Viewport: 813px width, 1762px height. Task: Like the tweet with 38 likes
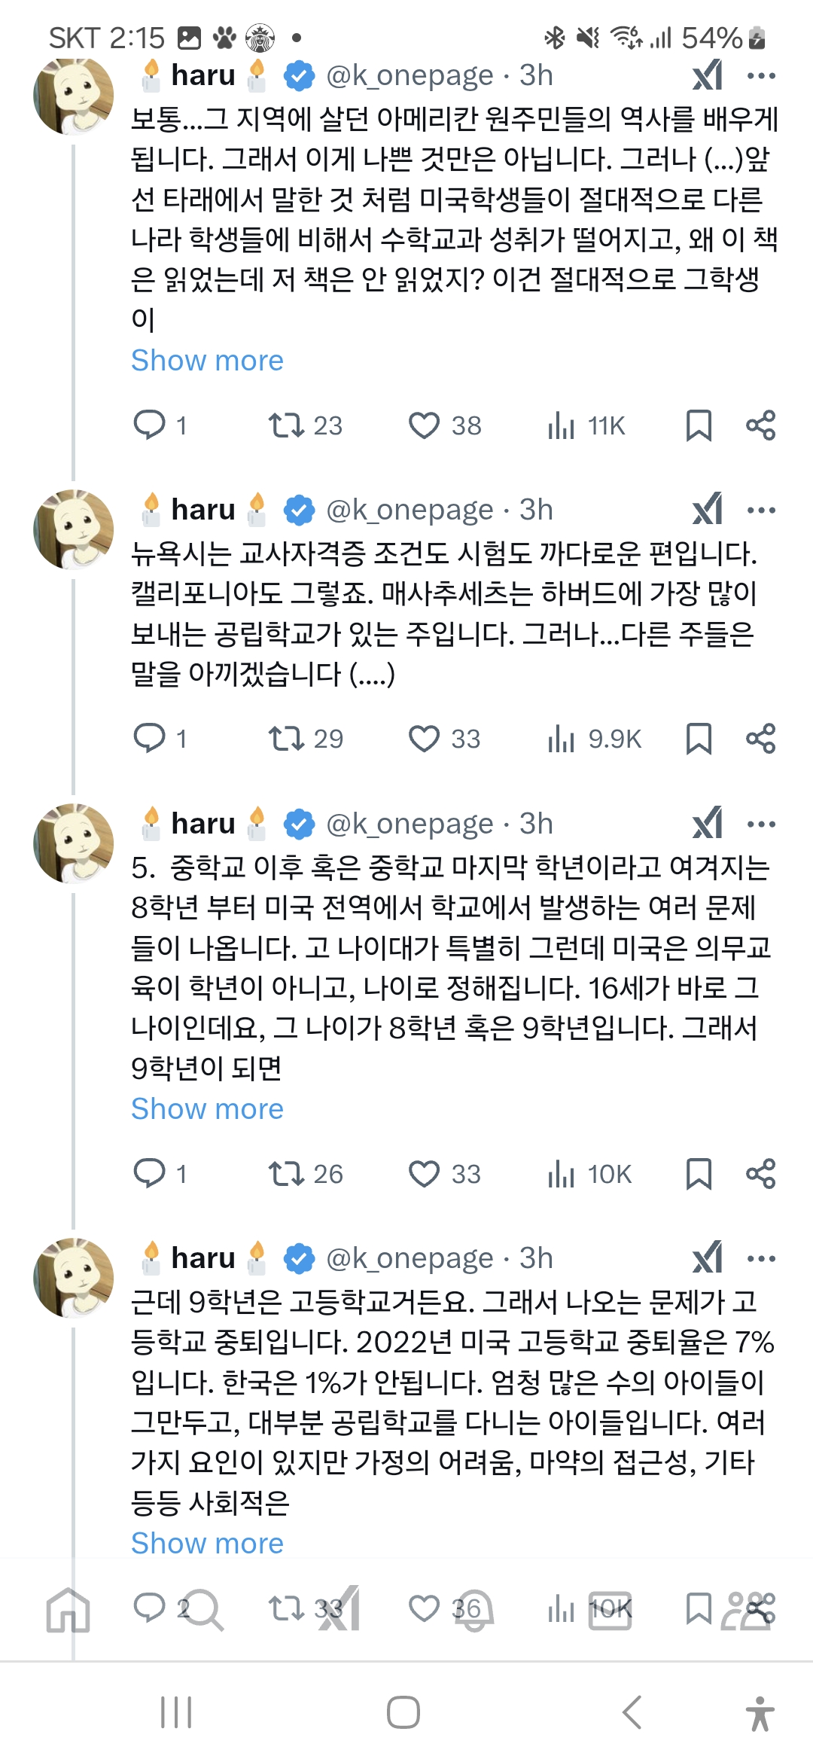424,426
